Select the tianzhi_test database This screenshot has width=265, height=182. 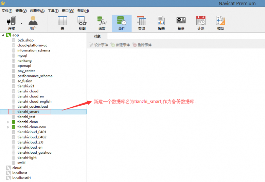(x=26, y=117)
